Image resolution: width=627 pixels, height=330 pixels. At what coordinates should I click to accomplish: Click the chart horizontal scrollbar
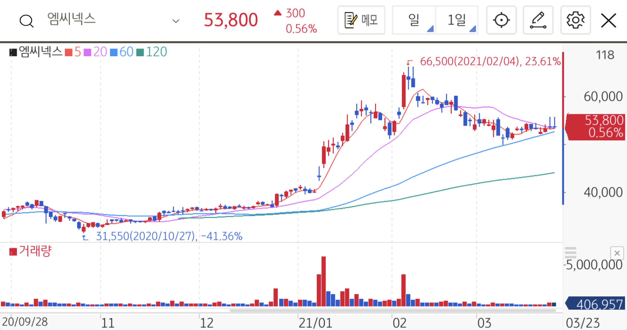click(x=393, y=311)
